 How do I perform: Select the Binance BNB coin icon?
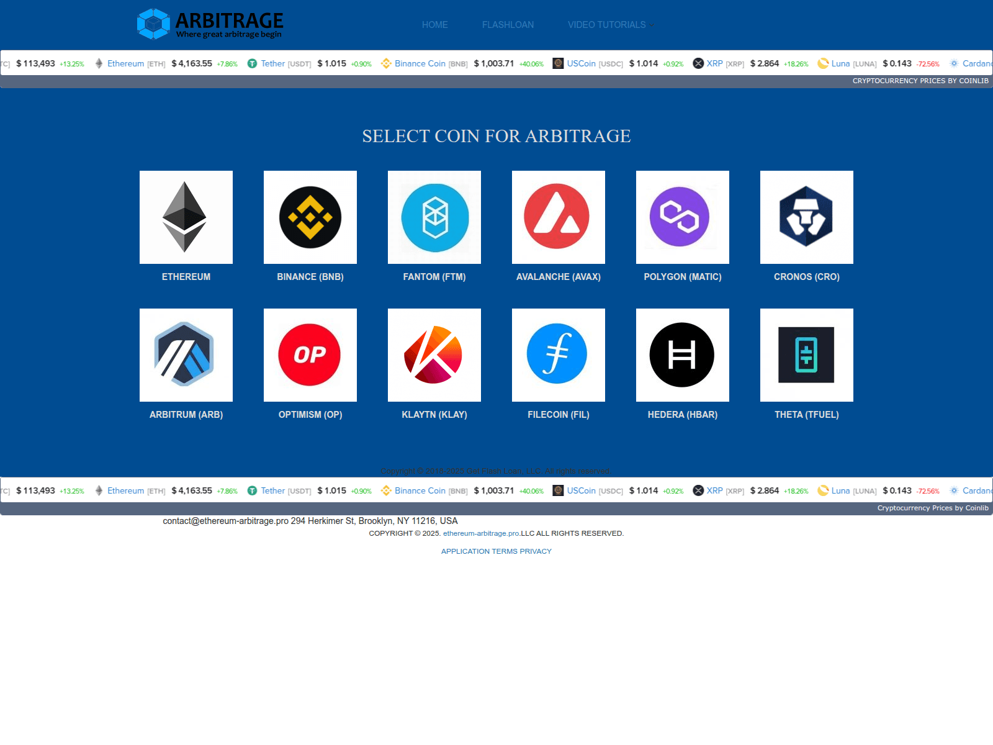310,217
